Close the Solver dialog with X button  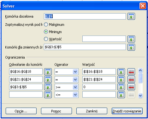coord(143,6)
